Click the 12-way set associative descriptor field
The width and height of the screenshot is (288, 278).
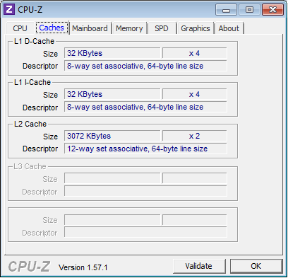point(145,149)
